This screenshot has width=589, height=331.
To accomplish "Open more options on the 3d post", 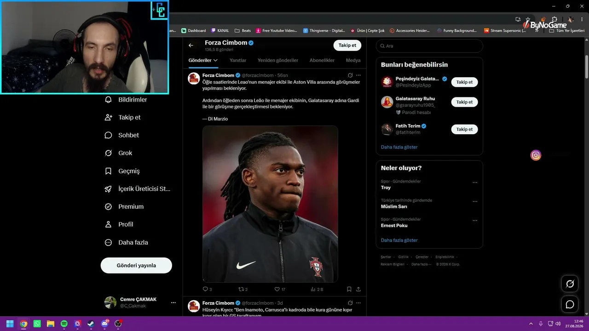I will 358,303.
